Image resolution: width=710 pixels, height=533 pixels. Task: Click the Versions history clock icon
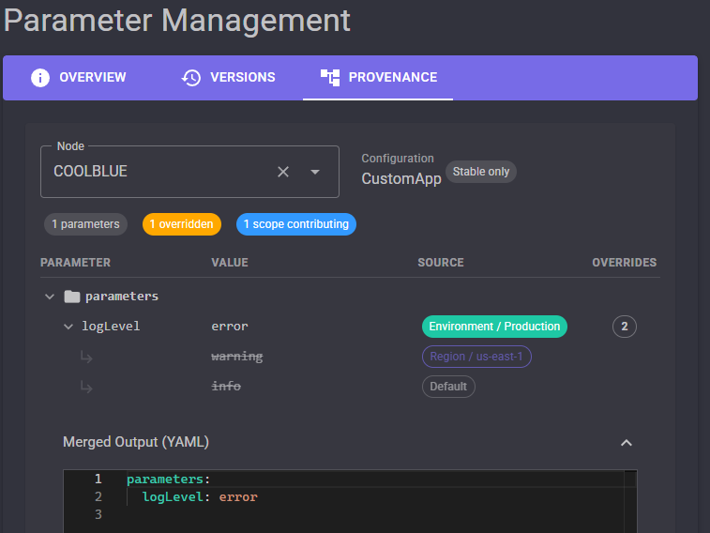pyautogui.click(x=191, y=78)
